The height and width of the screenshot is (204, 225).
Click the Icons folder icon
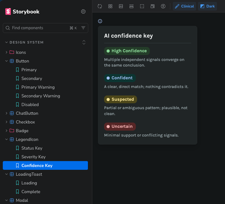[x=12, y=52]
